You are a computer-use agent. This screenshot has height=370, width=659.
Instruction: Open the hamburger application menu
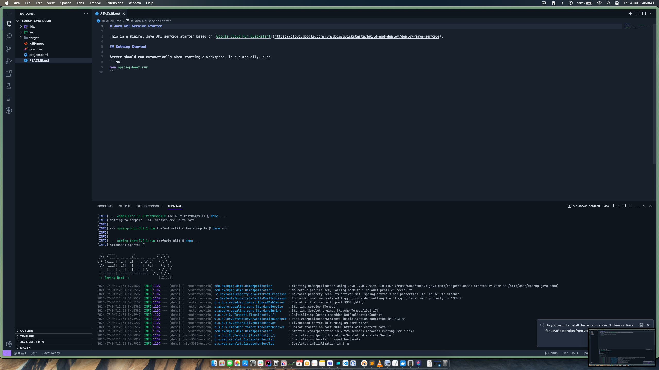[x=9, y=14]
